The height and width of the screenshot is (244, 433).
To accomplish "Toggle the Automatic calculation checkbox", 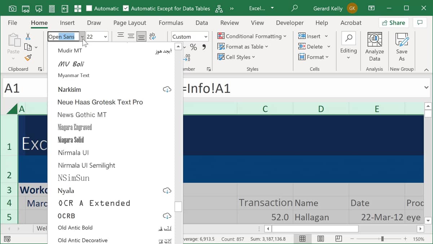I will tap(89, 8).
